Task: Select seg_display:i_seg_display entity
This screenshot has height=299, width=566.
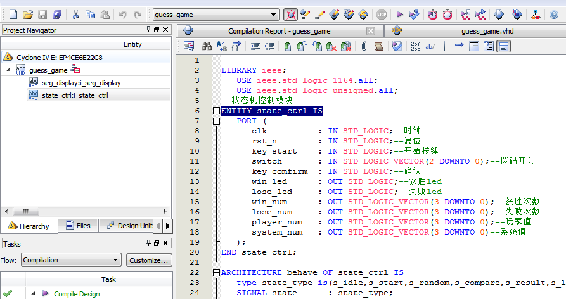Action: coord(81,83)
